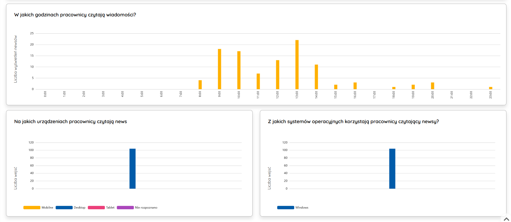Click the scroll-to-top chevron arrow
The image size is (511, 222).
click(x=506, y=219)
